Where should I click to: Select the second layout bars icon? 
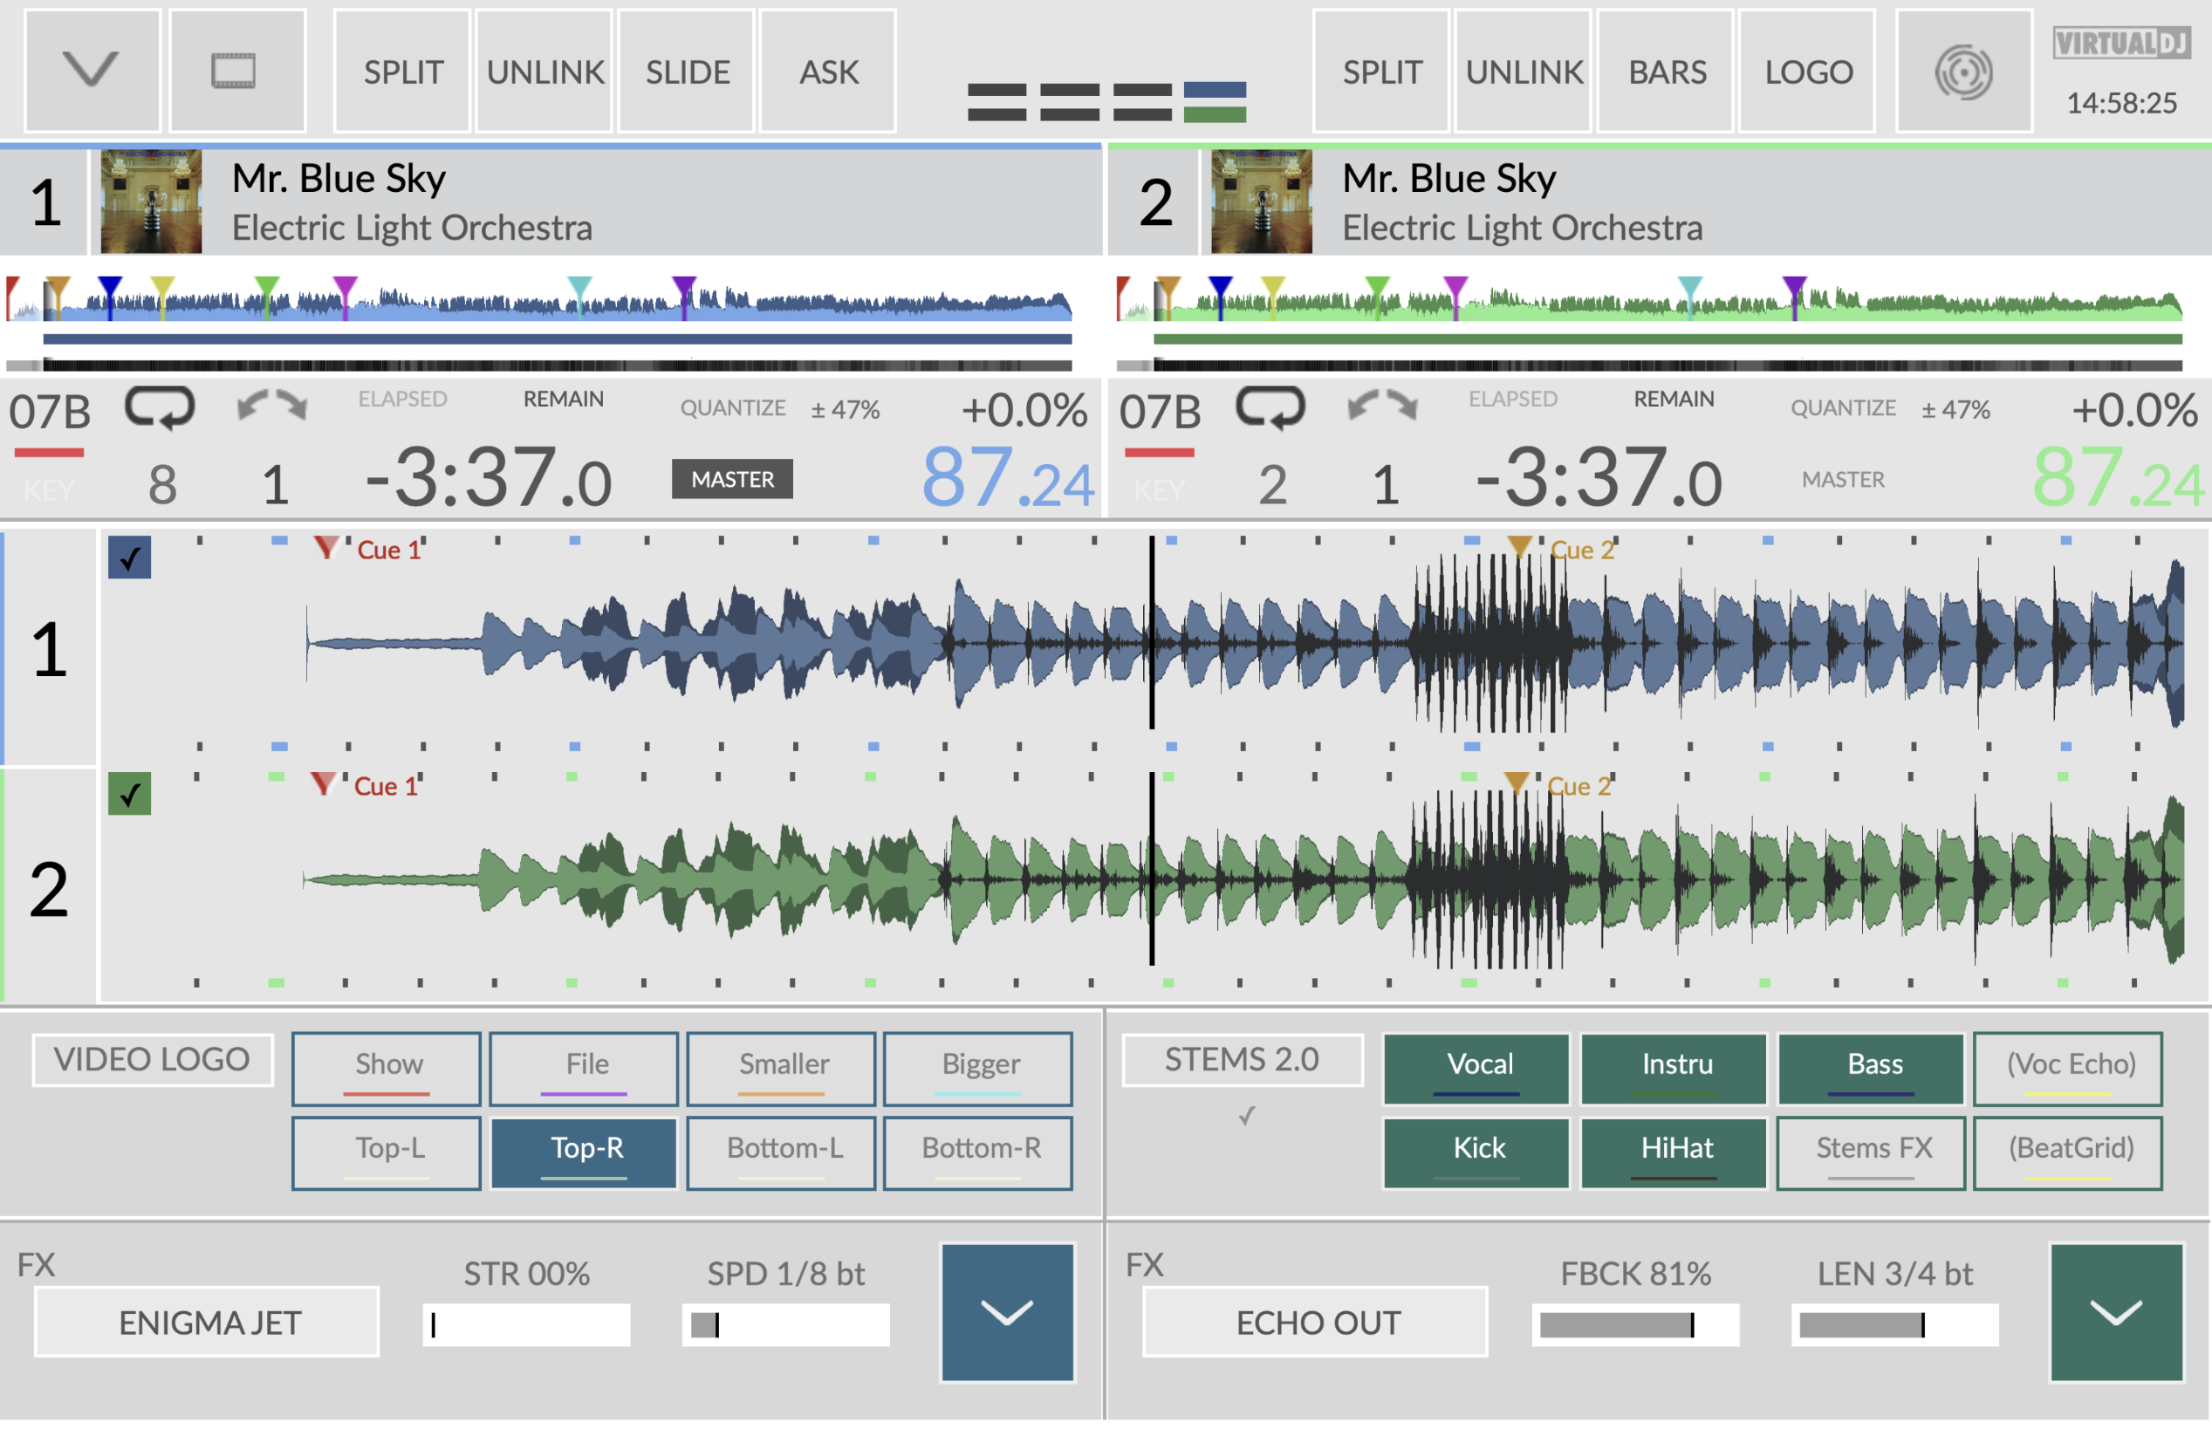1070,102
